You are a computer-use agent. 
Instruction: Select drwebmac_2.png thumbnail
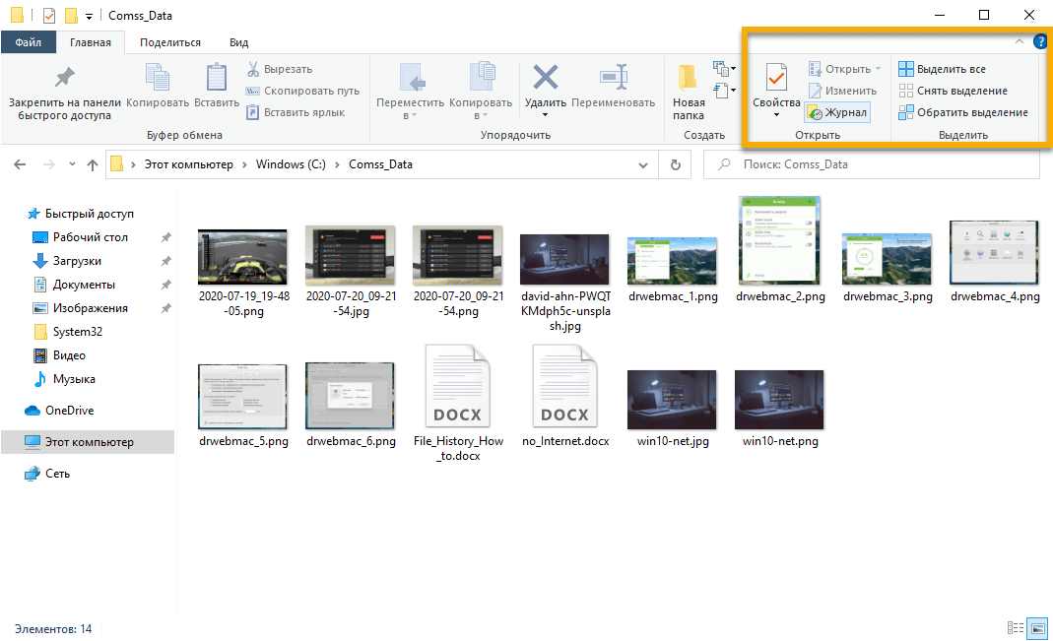click(780, 240)
